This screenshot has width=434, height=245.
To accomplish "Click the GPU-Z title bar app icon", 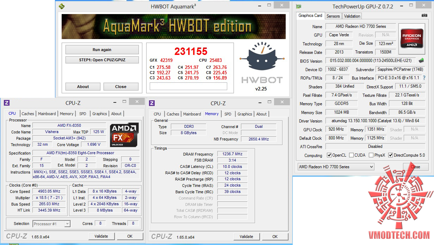I will pyautogui.click(x=298, y=6).
